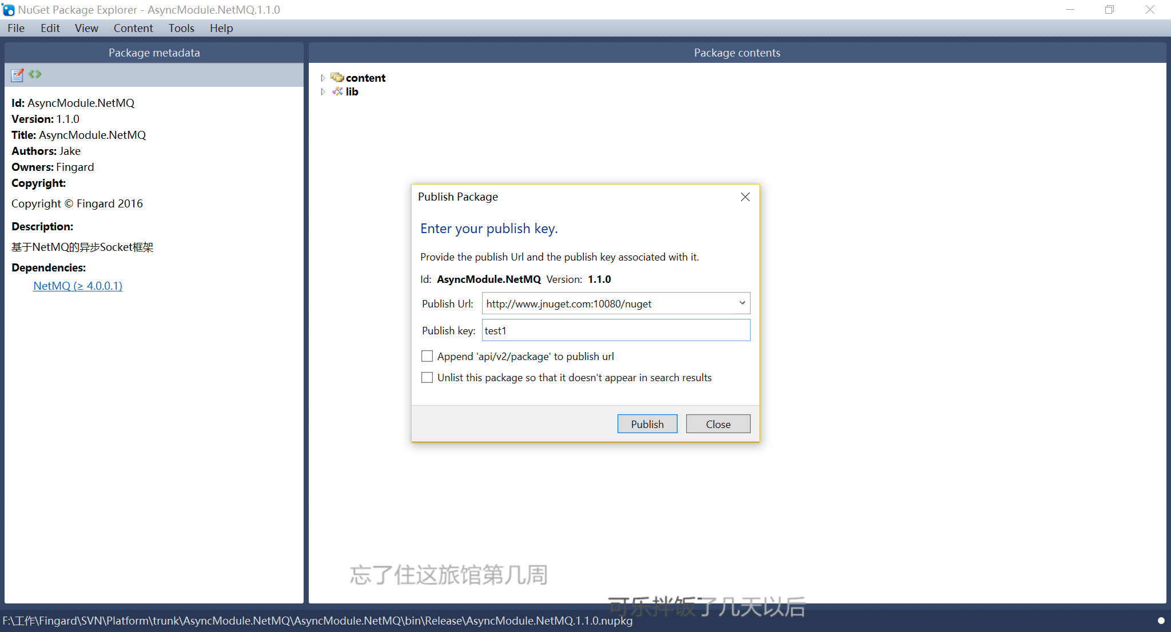
Task: Close the NuGet Package Explorer window
Action: (x=1150, y=10)
